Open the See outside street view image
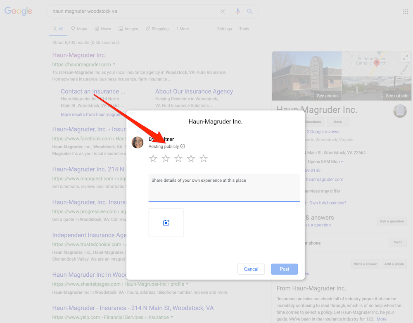This screenshot has height=323, width=413. (377, 88)
